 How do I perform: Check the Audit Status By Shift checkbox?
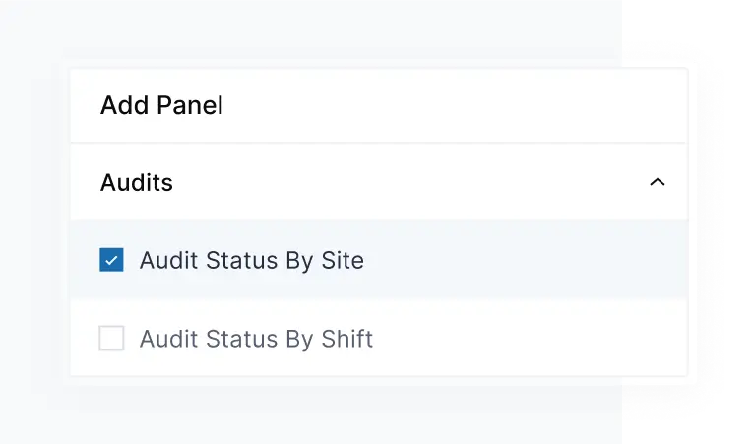click(x=112, y=340)
